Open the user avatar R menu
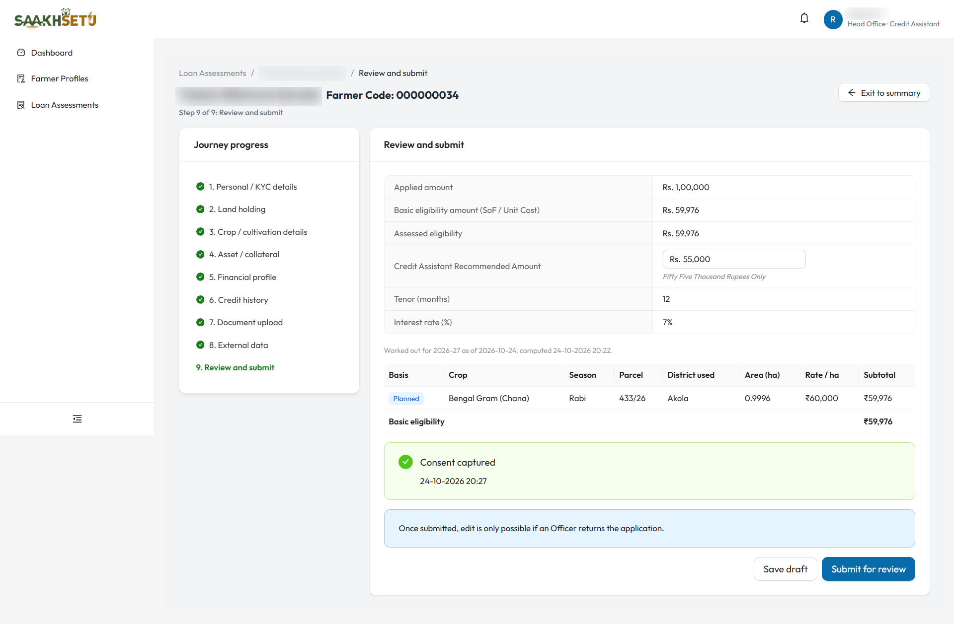Viewport: 954px width, 624px height. coord(833,19)
